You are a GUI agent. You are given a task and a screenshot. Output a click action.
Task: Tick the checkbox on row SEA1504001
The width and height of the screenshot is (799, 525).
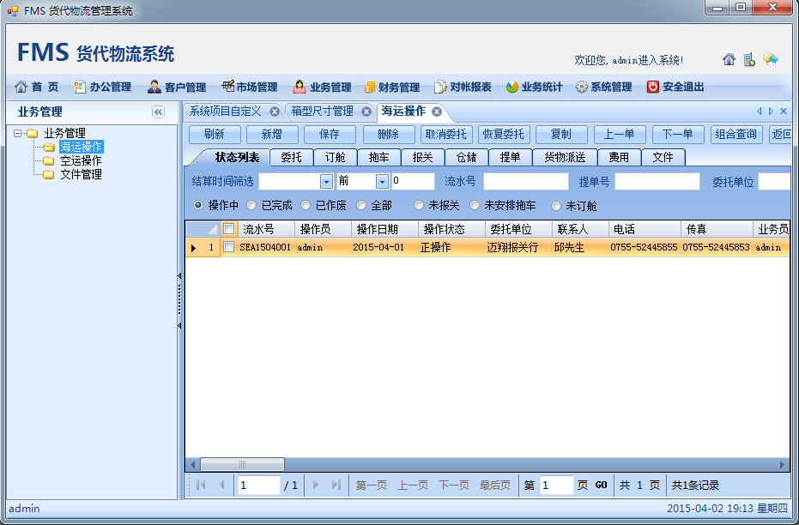(229, 247)
